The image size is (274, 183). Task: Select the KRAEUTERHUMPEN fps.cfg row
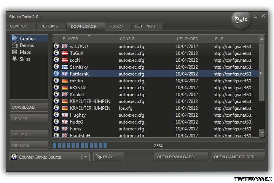[x=156, y=108]
